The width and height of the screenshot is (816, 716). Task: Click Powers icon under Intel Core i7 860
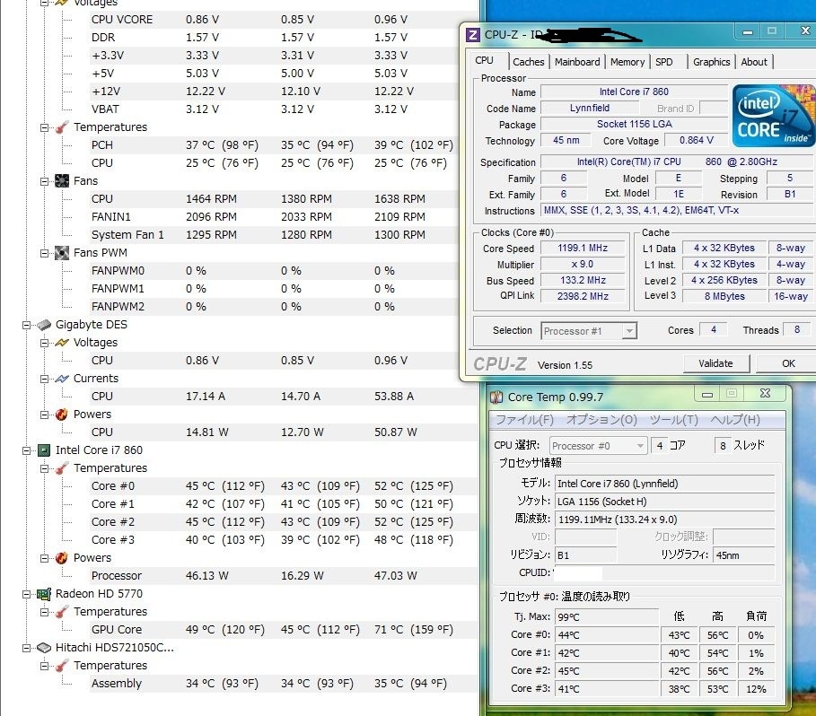[62, 558]
